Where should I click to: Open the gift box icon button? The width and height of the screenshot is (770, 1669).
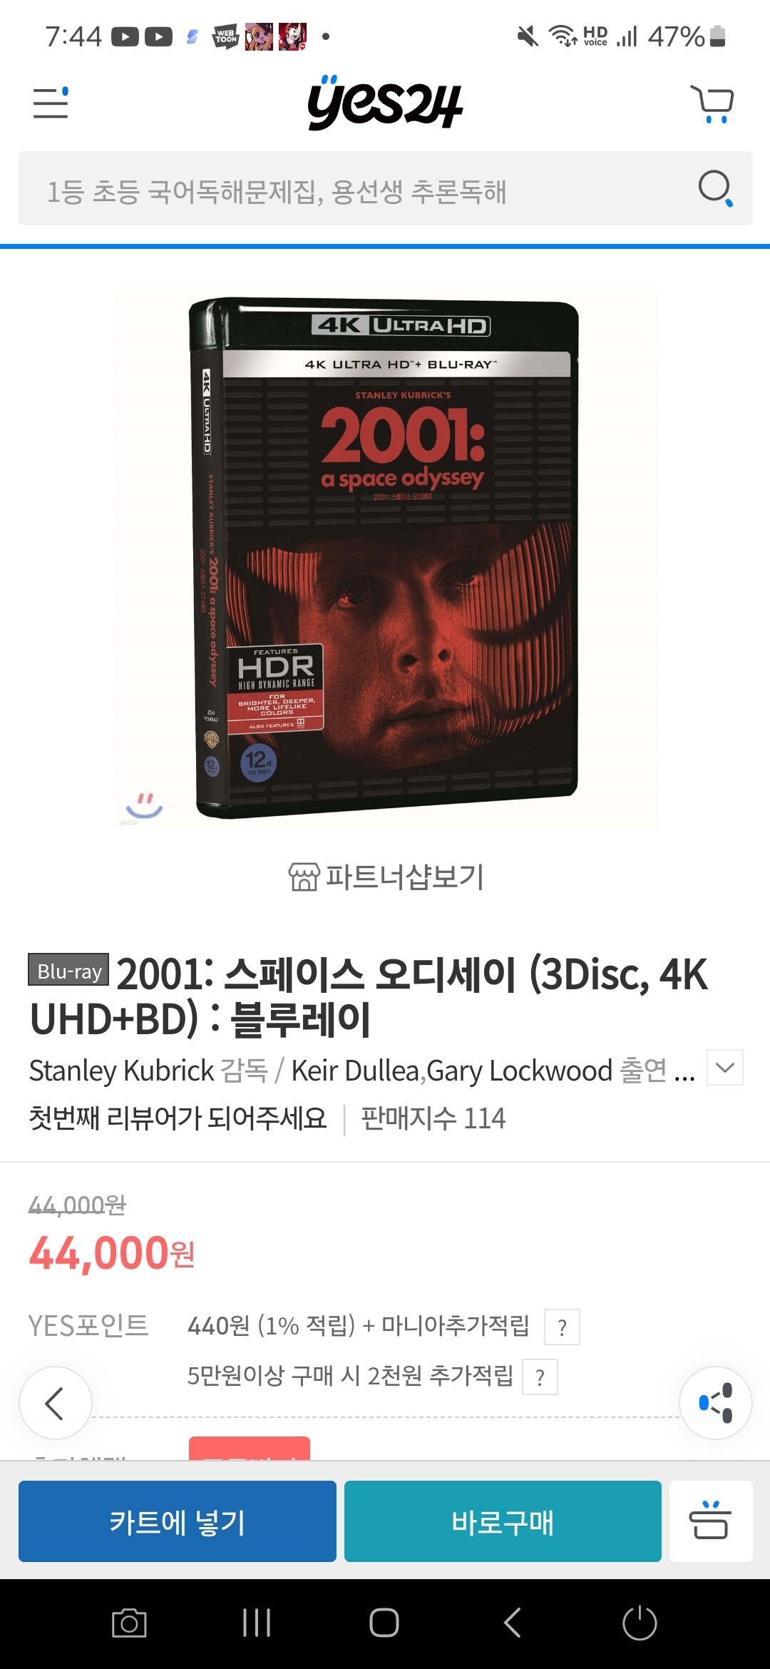pyautogui.click(x=711, y=1521)
